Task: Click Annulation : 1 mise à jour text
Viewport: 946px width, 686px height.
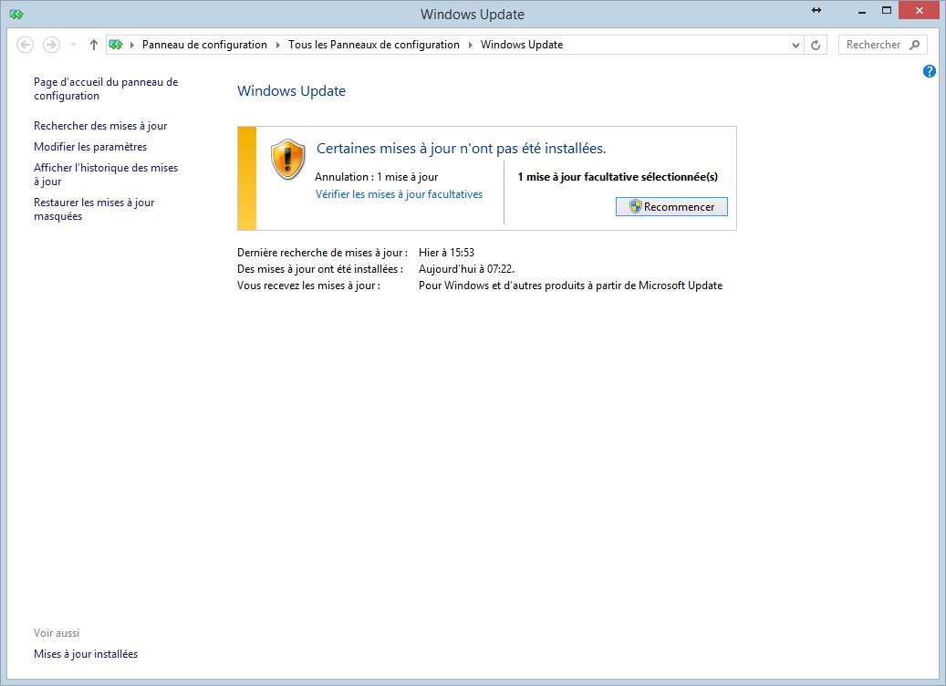Action: [377, 177]
